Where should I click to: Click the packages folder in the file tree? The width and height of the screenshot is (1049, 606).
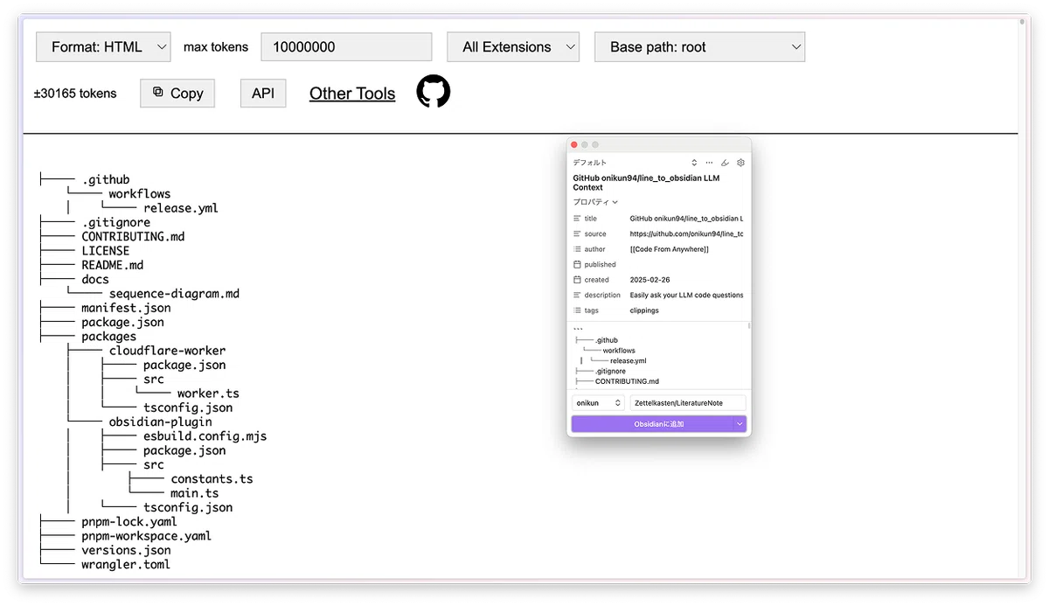[109, 337]
